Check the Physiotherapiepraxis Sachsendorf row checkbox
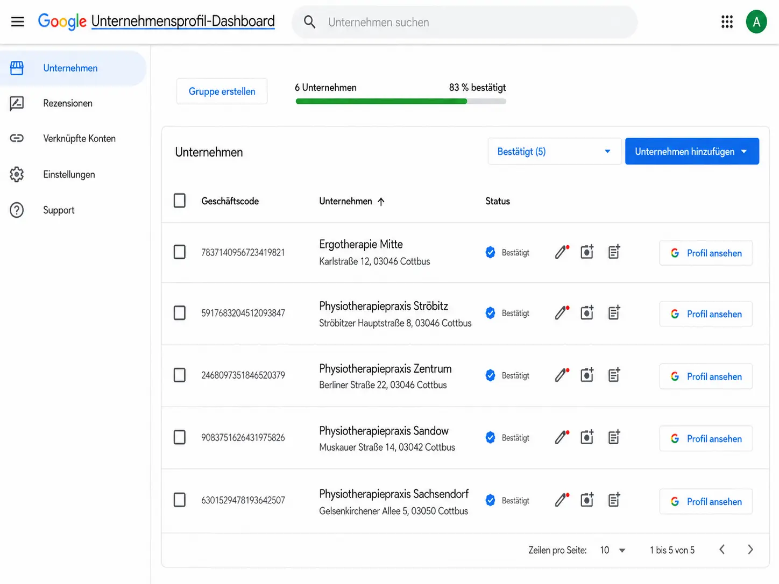This screenshot has height=584, width=779. click(x=180, y=500)
